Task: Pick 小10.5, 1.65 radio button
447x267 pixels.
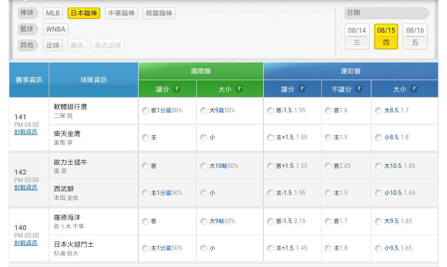Action: 379,193
